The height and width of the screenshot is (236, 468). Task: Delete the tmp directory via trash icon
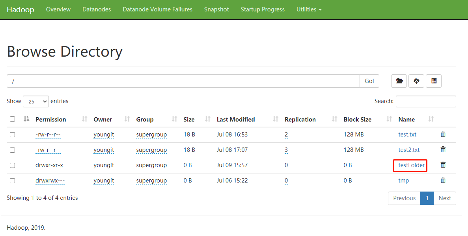pyautogui.click(x=443, y=180)
